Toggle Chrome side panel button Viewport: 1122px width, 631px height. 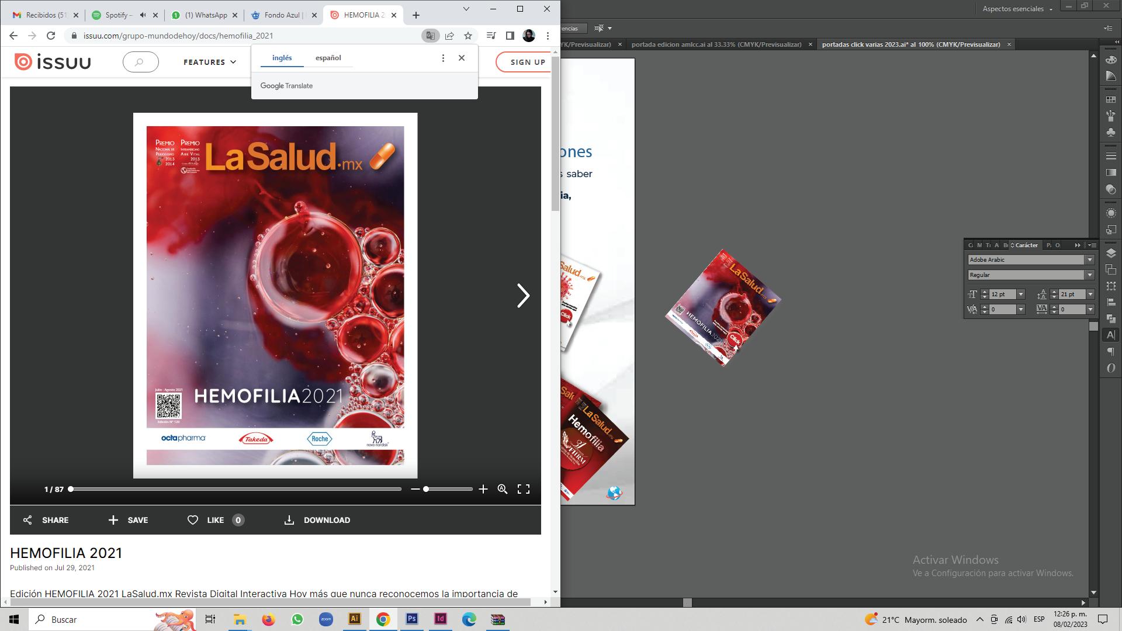point(510,36)
